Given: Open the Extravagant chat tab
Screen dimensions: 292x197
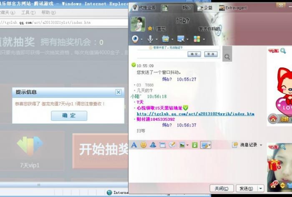Looking at the screenshot, I should [x=233, y=7].
